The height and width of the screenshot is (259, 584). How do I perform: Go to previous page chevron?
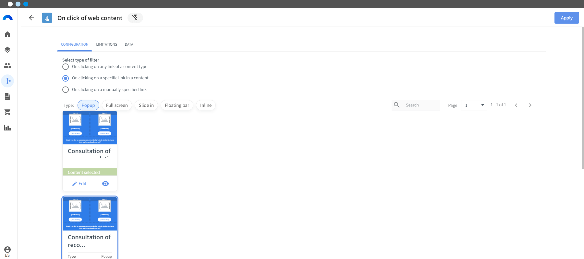pos(516,105)
